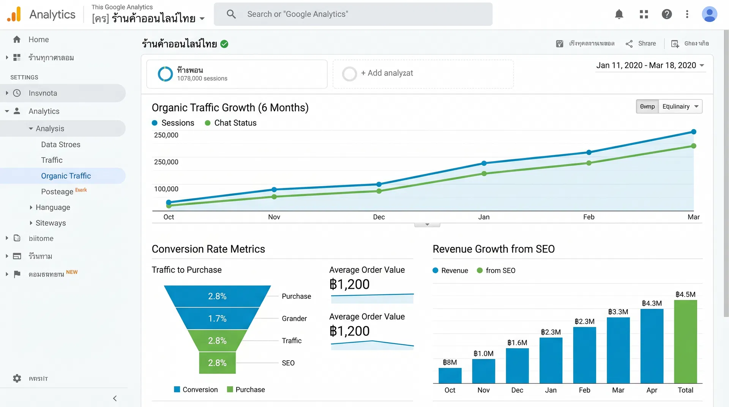Click the notifications bell icon
729x407 pixels.
[619, 14]
